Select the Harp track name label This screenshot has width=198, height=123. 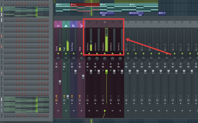[80, 49]
